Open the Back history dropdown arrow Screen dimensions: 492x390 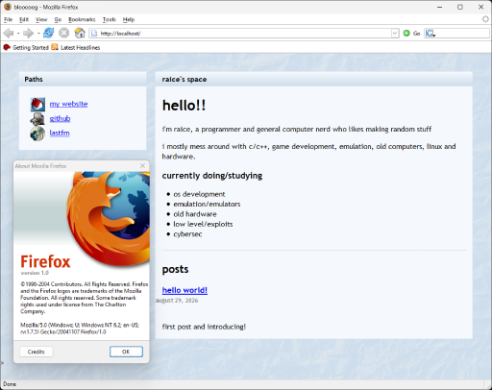[18, 33]
